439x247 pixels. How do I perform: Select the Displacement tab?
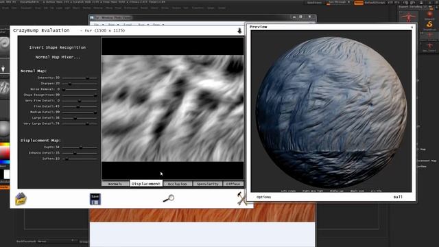(x=146, y=183)
